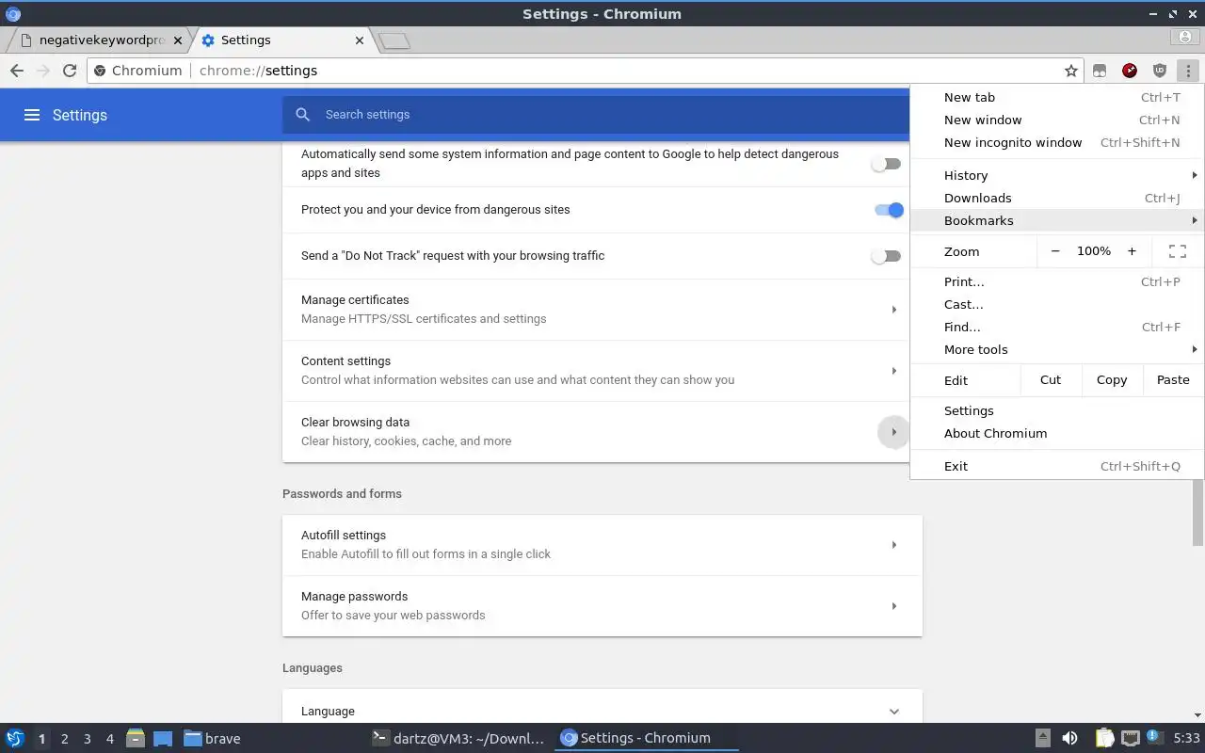Open Autofill settings arrow
Screen dimensions: 1205x753
893,545
